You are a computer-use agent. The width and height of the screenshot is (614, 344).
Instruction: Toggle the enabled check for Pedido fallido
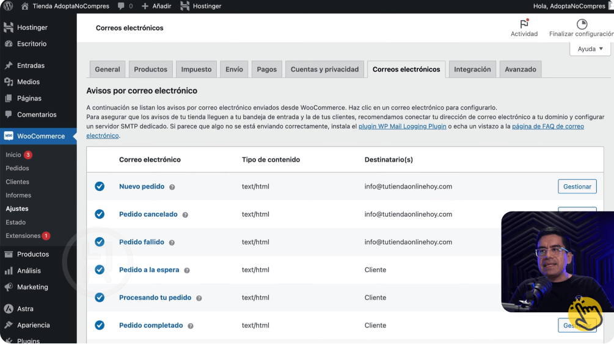click(100, 242)
